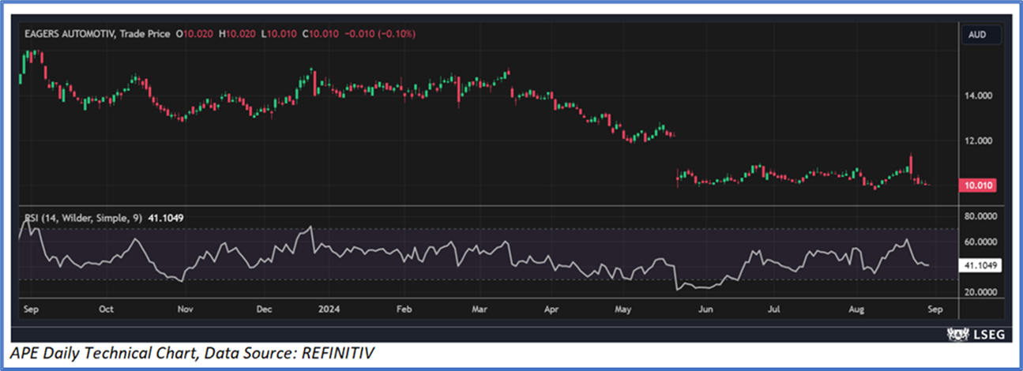Click the Nov label on time axis
Viewport: 1023px width, 371px height.
pos(185,309)
